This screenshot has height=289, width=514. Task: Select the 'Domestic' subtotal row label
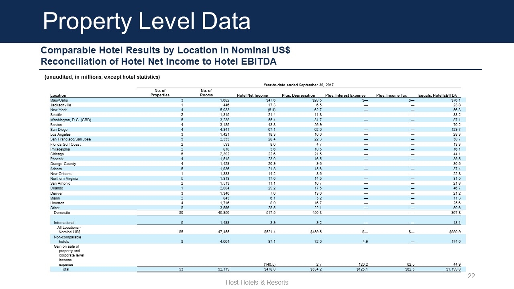click(x=62, y=213)
